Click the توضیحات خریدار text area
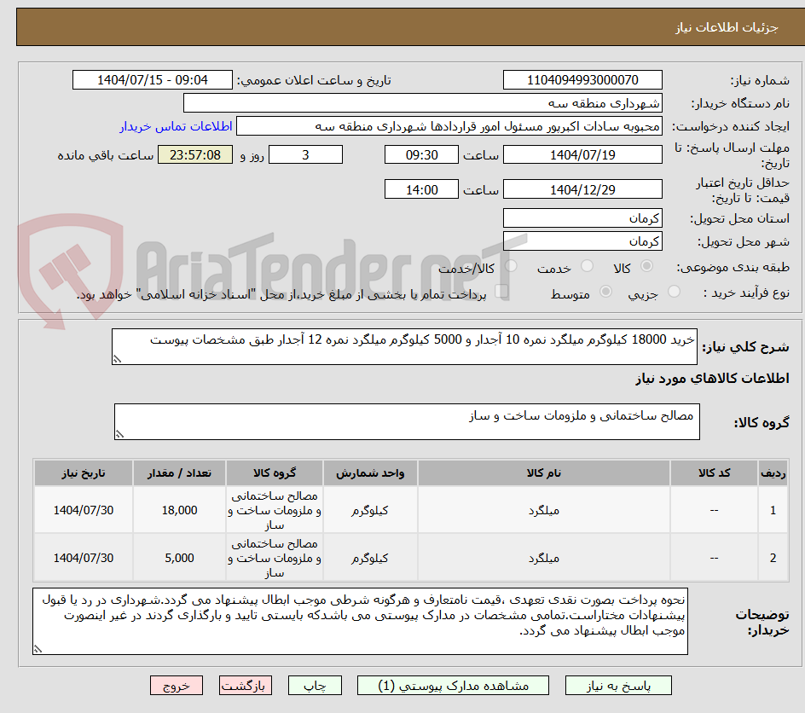Viewport: 805px width, 713px height. click(361, 622)
